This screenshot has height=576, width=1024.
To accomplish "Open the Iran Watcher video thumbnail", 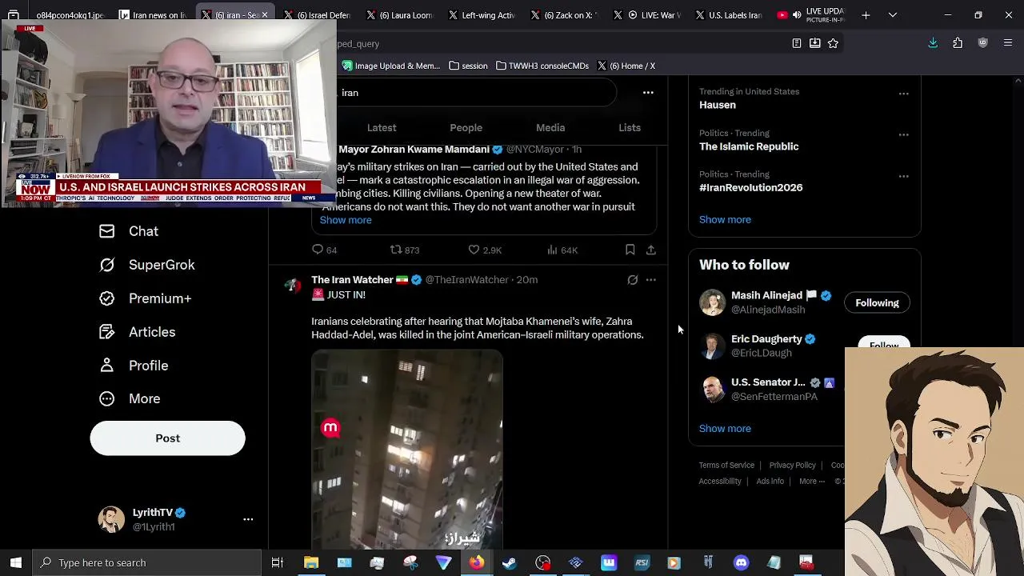I will click(x=407, y=449).
